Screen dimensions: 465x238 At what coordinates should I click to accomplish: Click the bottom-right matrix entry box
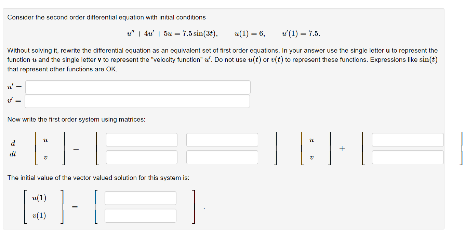point(222,157)
